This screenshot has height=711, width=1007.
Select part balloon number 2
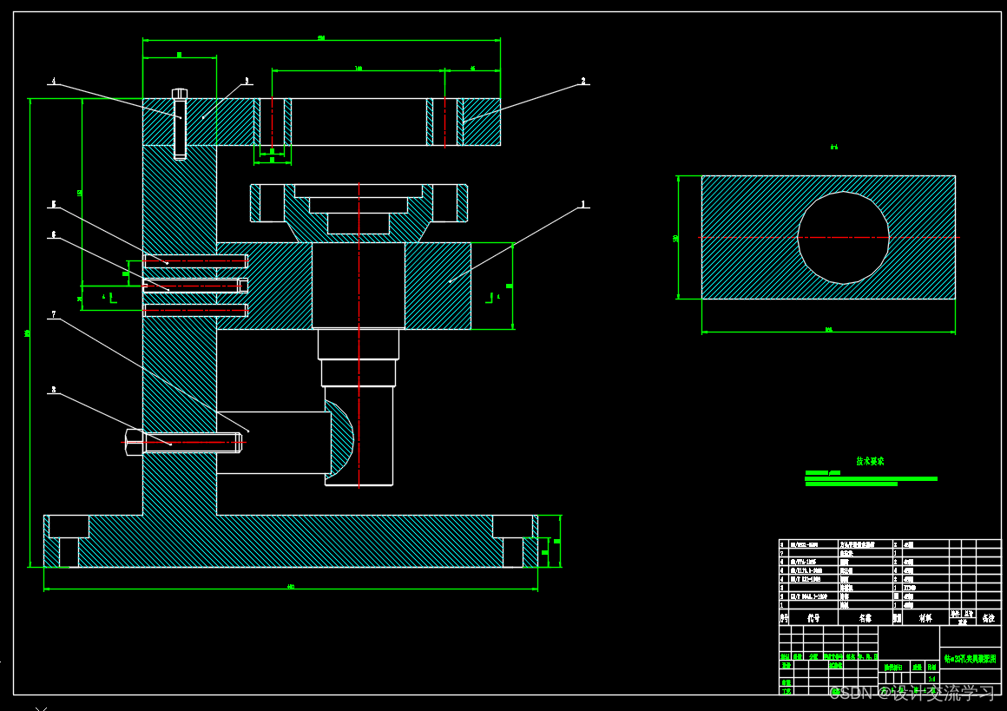[583, 81]
